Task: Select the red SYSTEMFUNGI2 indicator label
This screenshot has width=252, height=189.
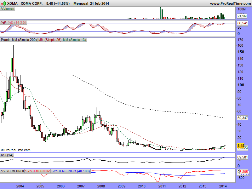Action: click(x=37, y=171)
